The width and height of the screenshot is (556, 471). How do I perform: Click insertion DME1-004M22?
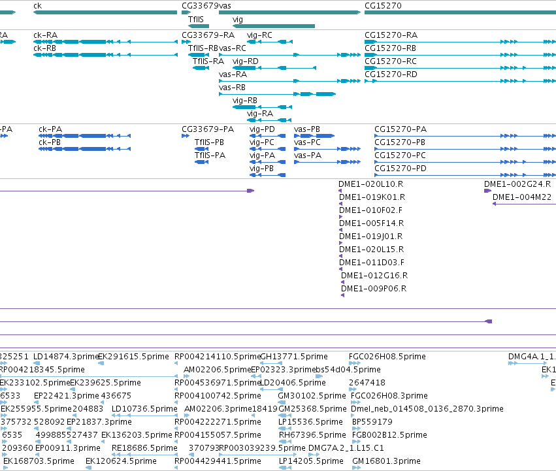point(524,204)
